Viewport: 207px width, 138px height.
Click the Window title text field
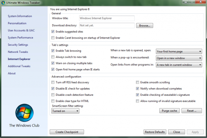106,18
